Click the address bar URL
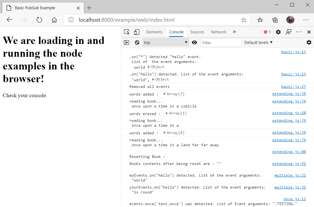This screenshot has height=207, width=314. [126, 20]
